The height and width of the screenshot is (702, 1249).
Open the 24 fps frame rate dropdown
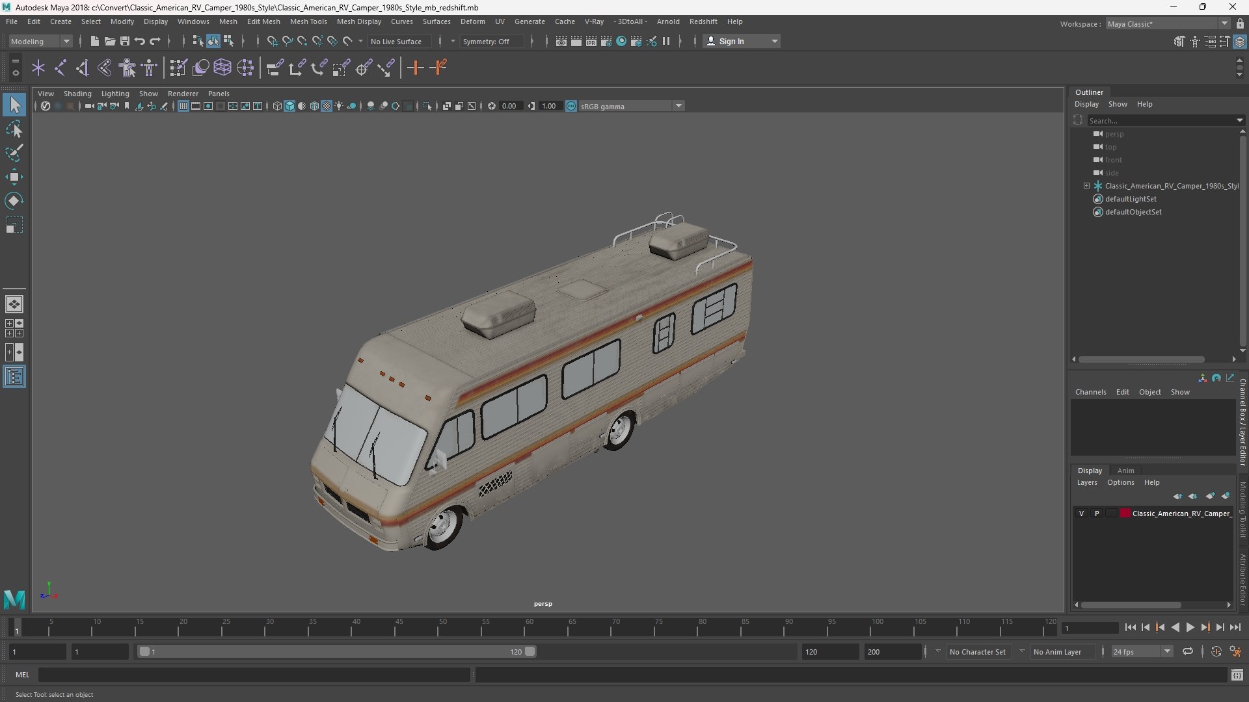pos(1141,651)
